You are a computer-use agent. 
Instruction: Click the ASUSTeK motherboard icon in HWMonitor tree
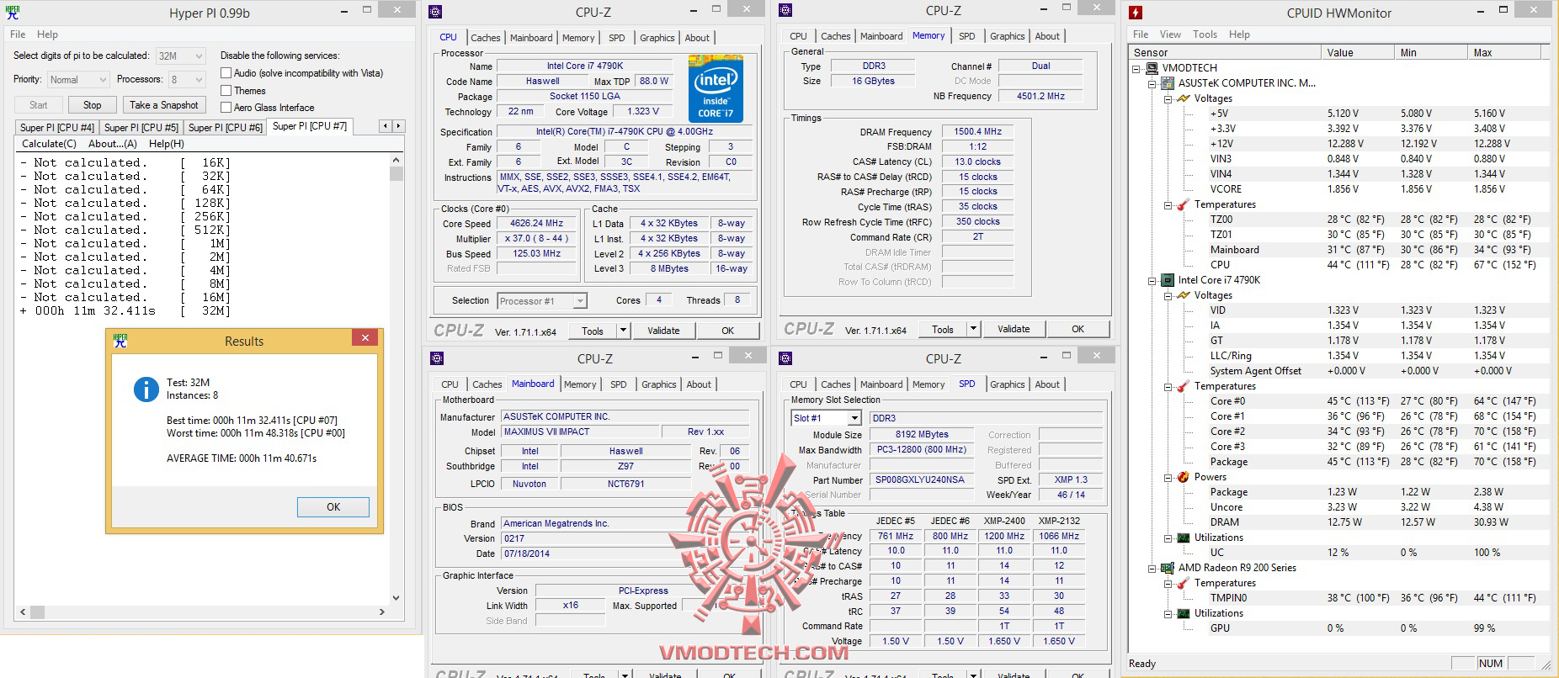(x=1168, y=83)
